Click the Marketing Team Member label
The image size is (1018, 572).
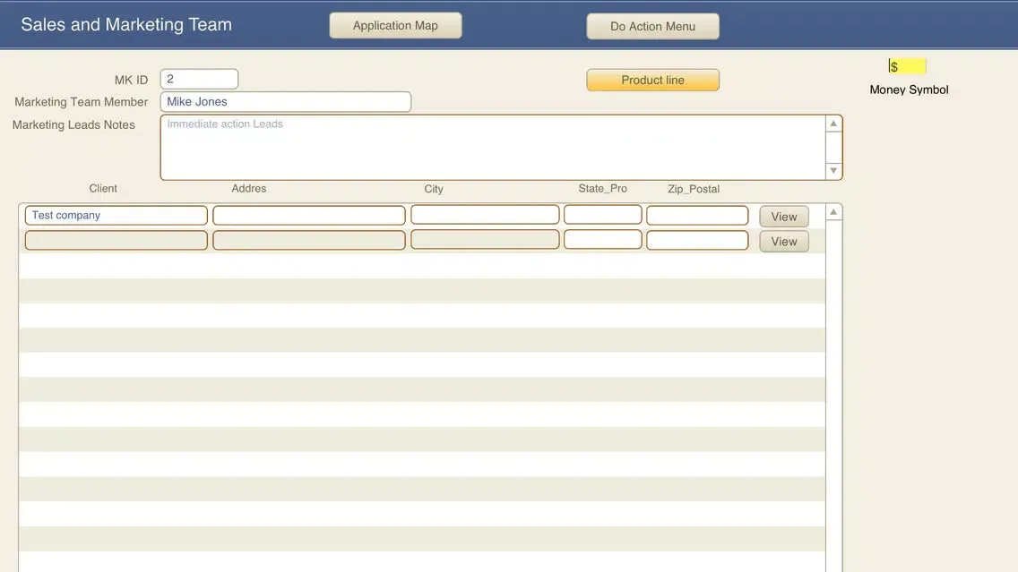(x=82, y=102)
